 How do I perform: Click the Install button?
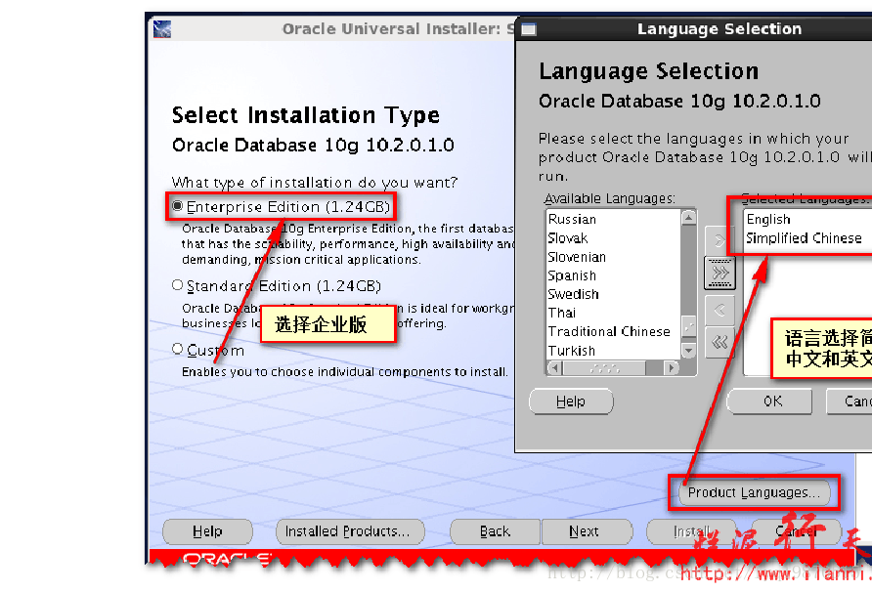[691, 531]
